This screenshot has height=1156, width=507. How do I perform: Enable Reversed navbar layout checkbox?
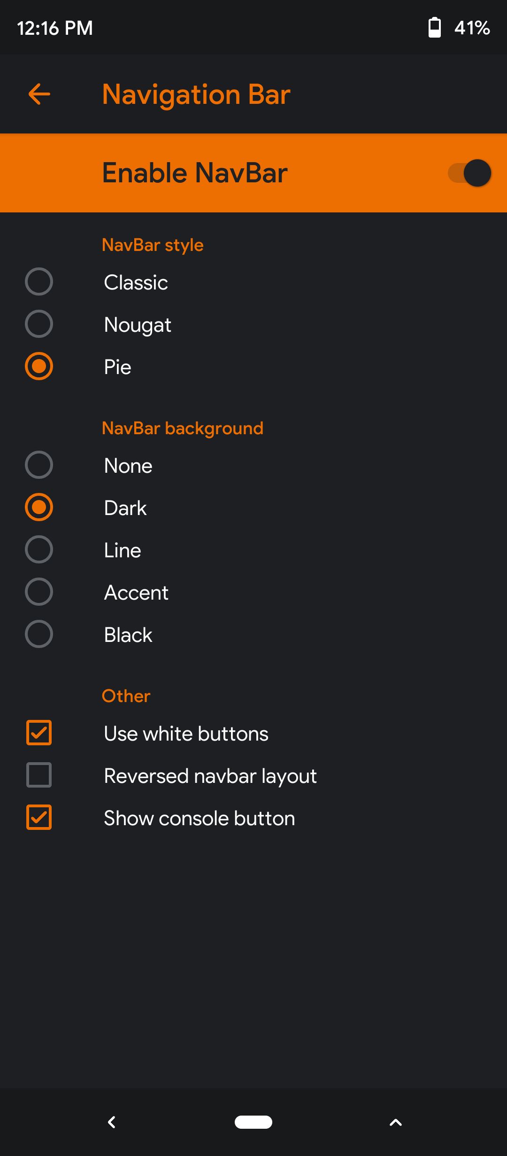coord(39,775)
